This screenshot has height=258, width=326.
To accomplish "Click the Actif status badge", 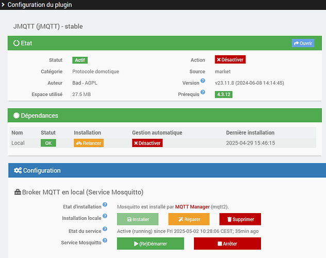I will click(x=80, y=60).
